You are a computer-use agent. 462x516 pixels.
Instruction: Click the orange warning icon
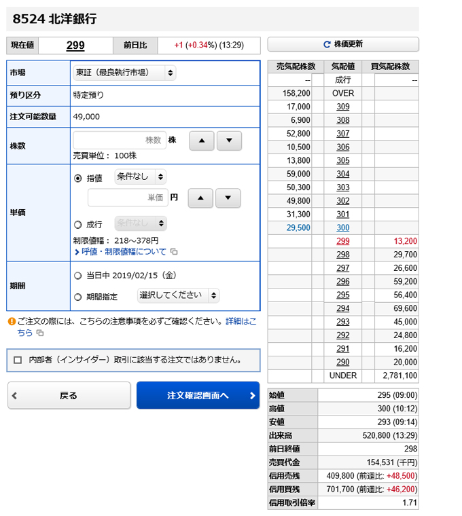[12, 321]
